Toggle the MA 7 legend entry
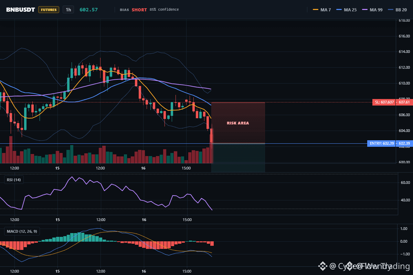The image size is (413, 275). pyautogui.click(x=322, y=10)
